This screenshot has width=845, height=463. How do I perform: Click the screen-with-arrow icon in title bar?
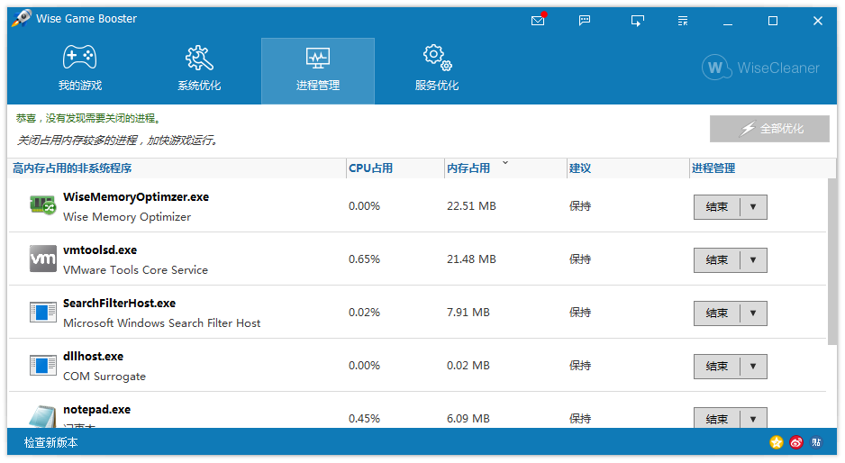(x=638, y=21)
